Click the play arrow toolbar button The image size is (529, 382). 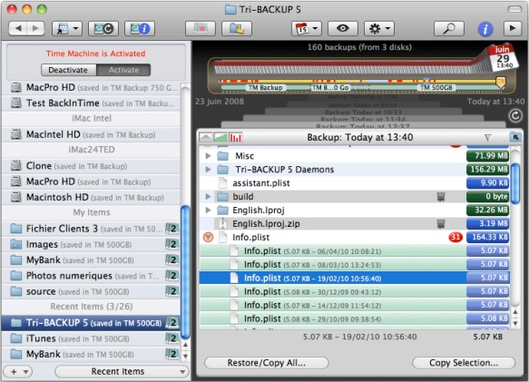click(513, 28)
